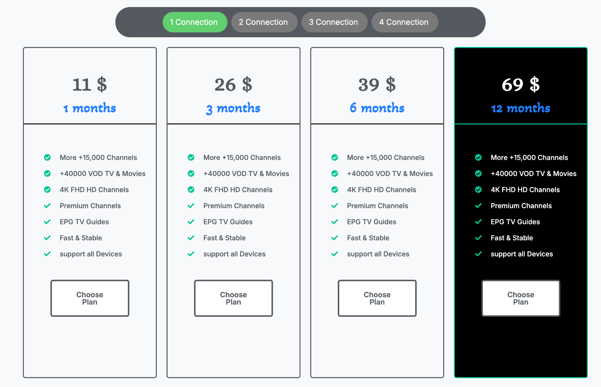The width and height of the screenshot is (601, 387).
Task: Click the Premium Channels checkmark in 12 months plan
Action: (x=478, y=205)
